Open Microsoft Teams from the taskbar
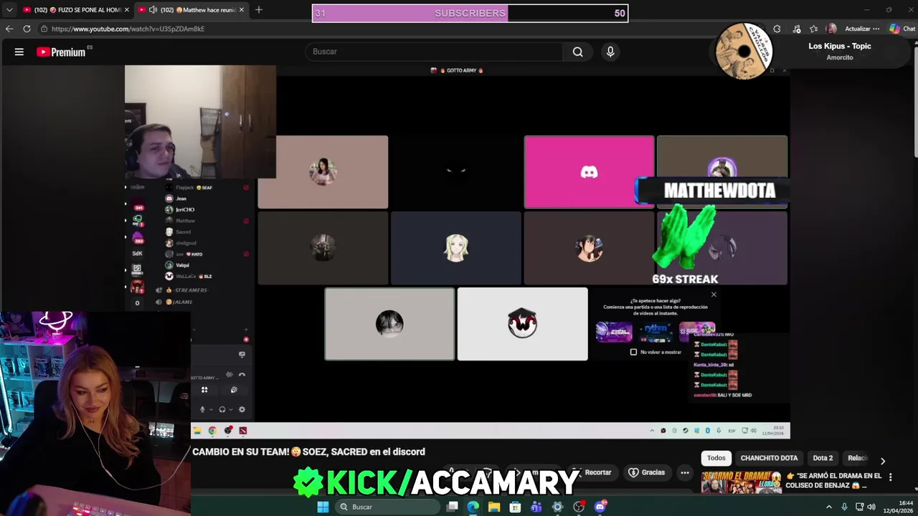 (x=536, y=507)
